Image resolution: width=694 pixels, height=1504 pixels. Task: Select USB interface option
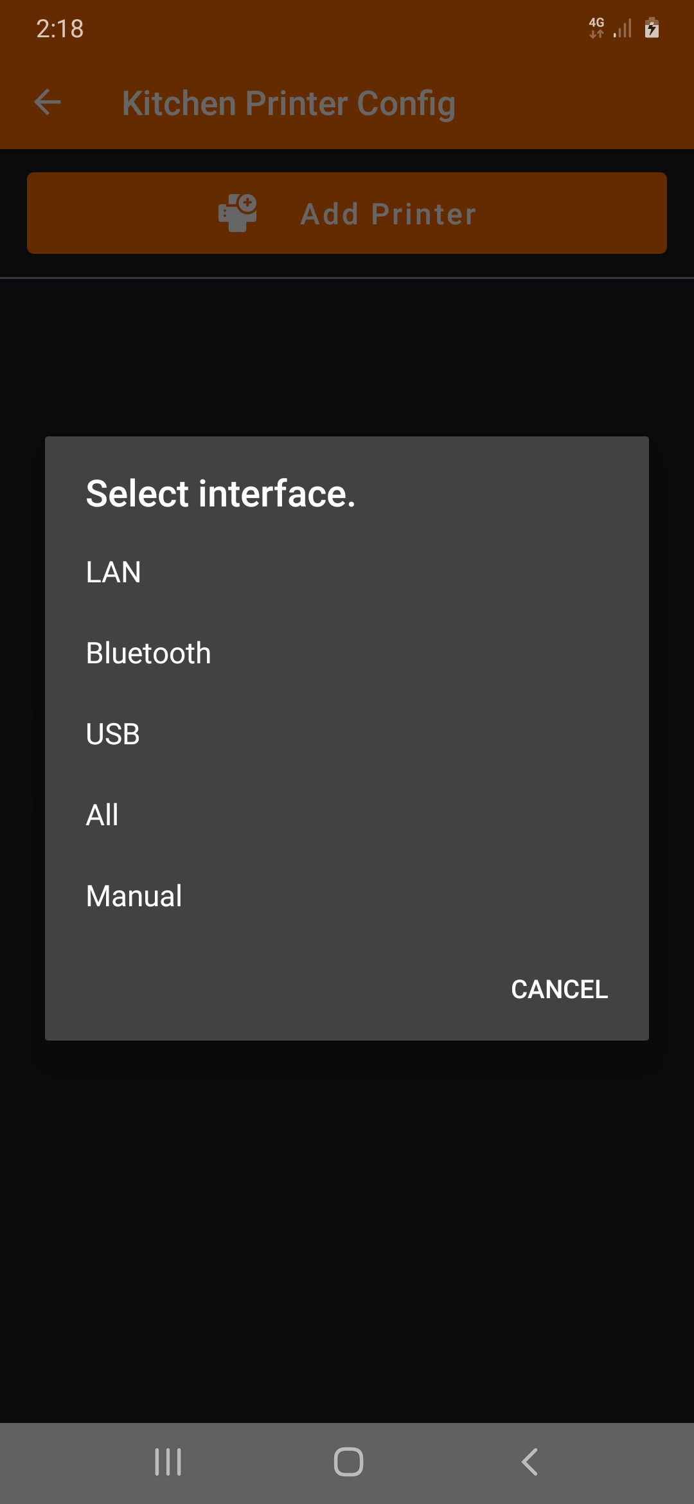pyautogui.click(x=113, y=734)
